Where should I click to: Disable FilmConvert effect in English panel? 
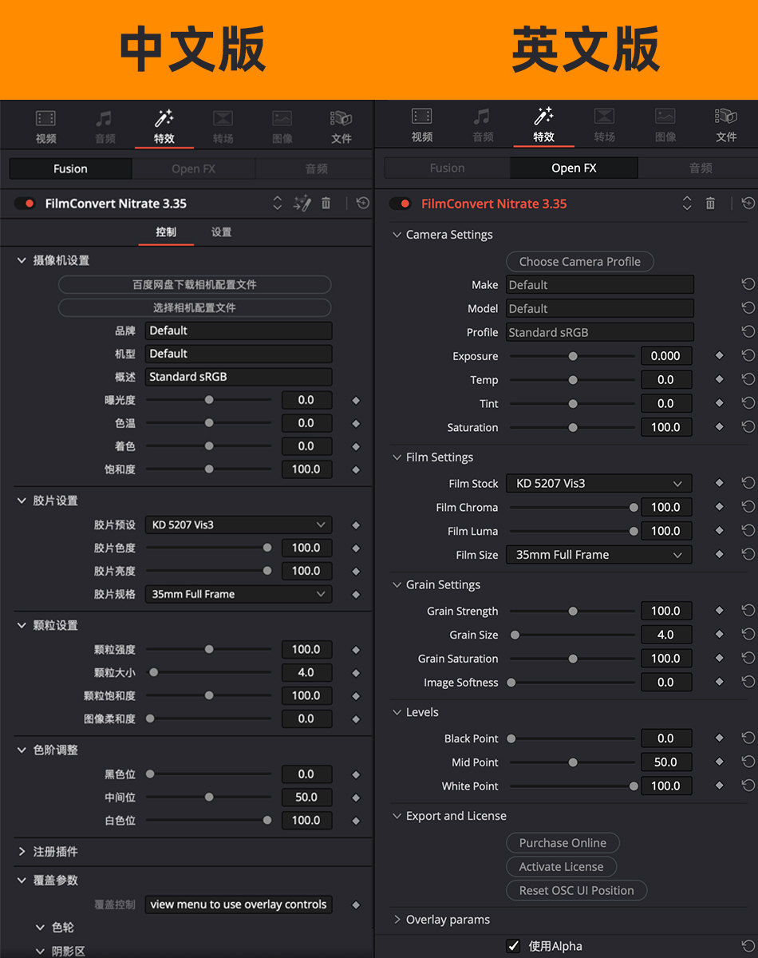[400, 204]
